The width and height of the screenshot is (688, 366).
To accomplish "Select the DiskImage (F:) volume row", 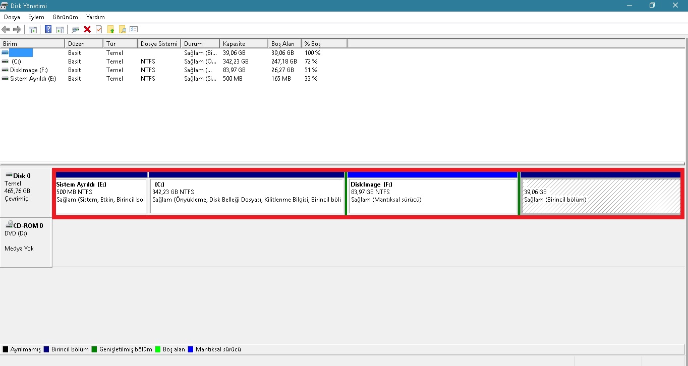I will click(29, 70).
